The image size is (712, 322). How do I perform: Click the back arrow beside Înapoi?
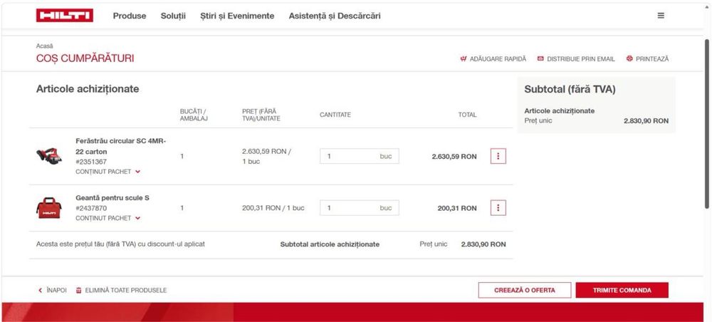point(40,290)
